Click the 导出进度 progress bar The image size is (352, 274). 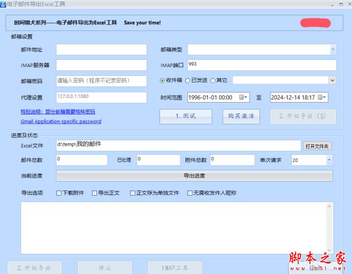click(x=194, y=176)
